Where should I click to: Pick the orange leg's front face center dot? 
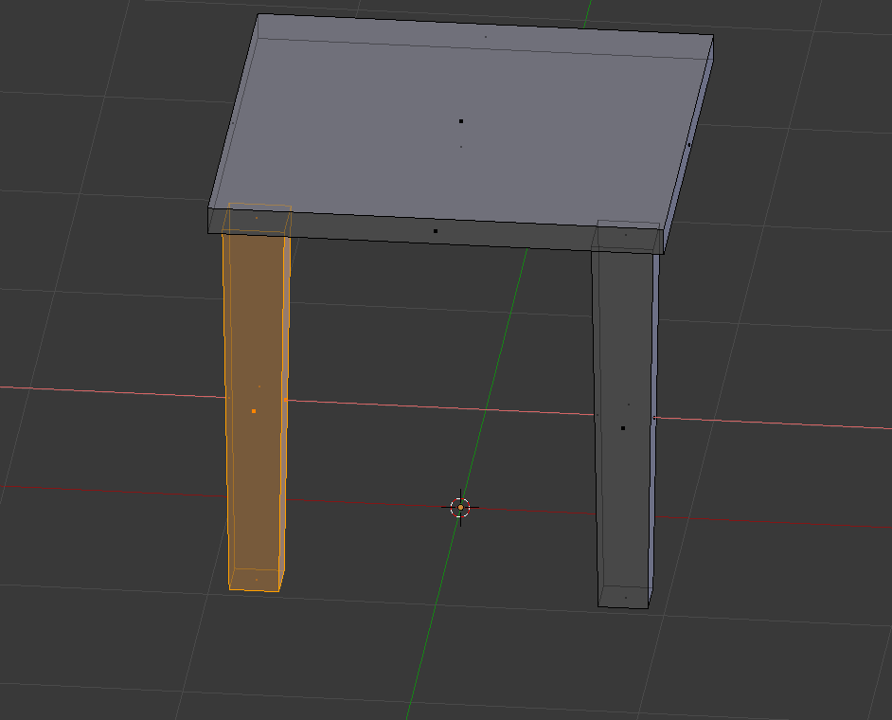(254, 411)
